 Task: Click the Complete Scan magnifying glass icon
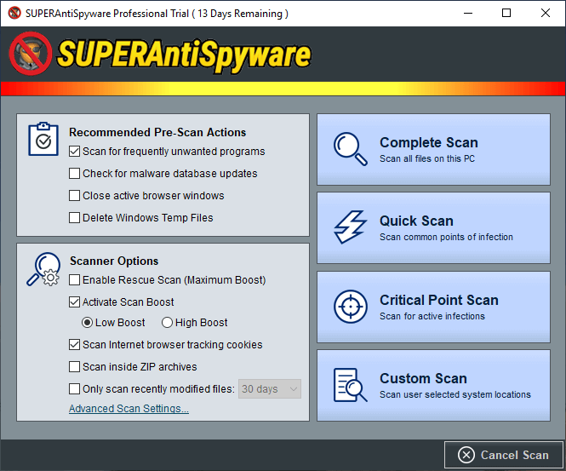point(350,149)
